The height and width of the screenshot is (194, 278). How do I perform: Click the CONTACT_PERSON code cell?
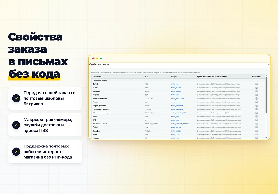pyautogui.click(x=151, y=124)
